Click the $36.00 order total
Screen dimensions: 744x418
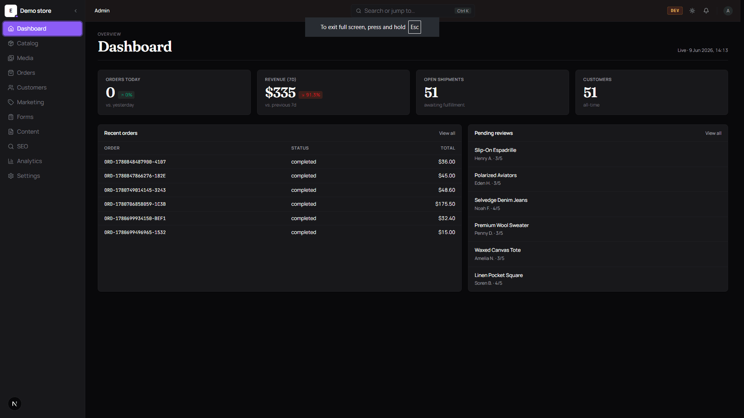447,162
